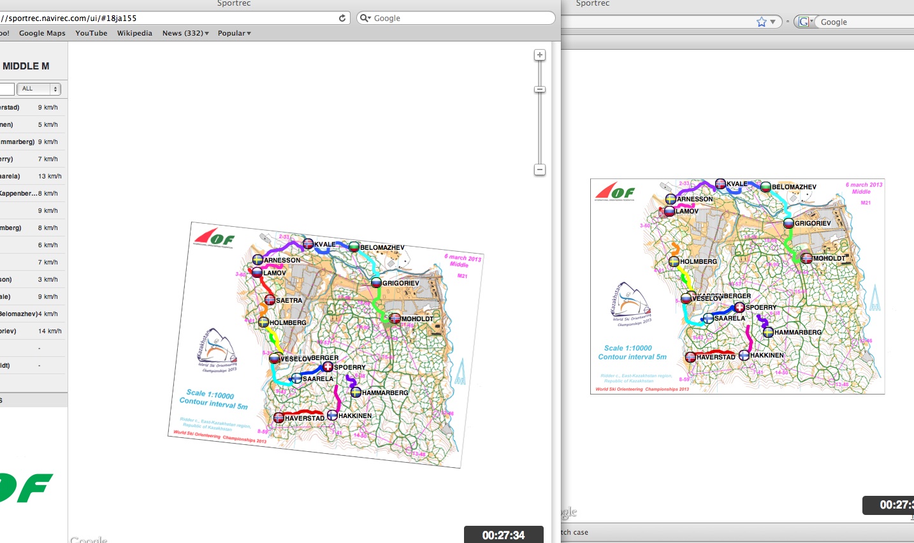Select the GRIGORIEV flag marker in the left map

(376, 283)
